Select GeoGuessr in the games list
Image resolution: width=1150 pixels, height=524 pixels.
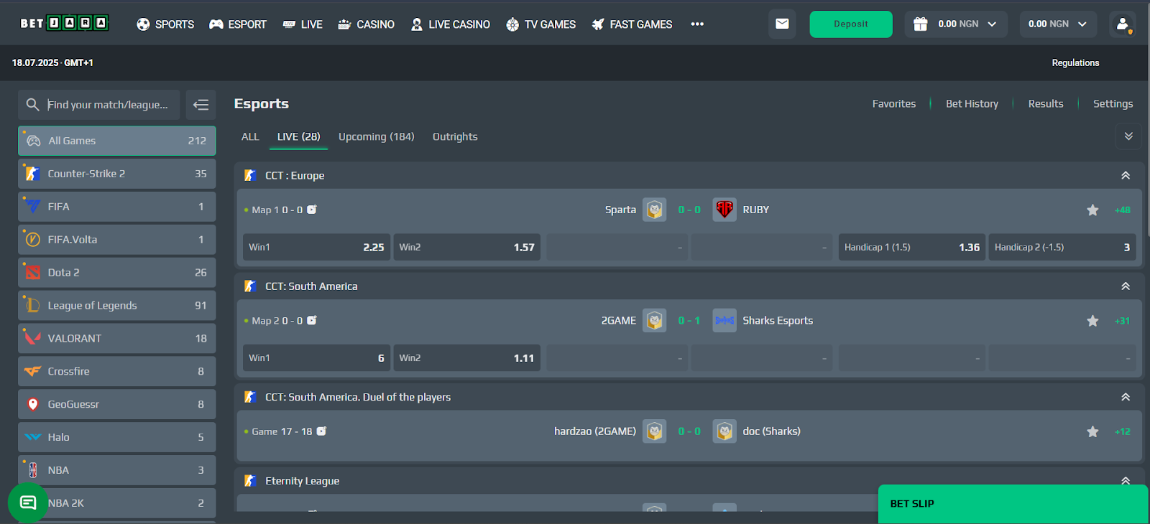coord(117,404)
